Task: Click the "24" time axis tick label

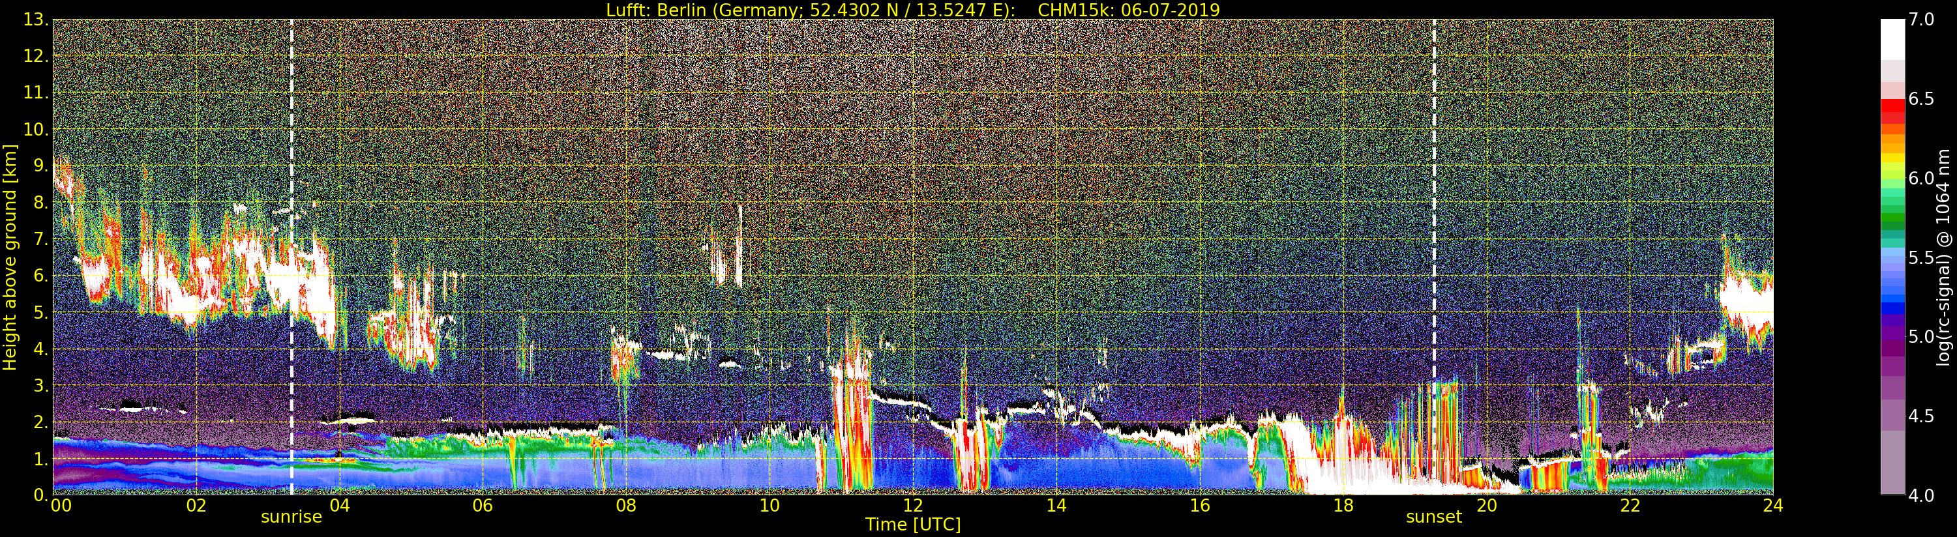Action: click(x=1773, y=506)
